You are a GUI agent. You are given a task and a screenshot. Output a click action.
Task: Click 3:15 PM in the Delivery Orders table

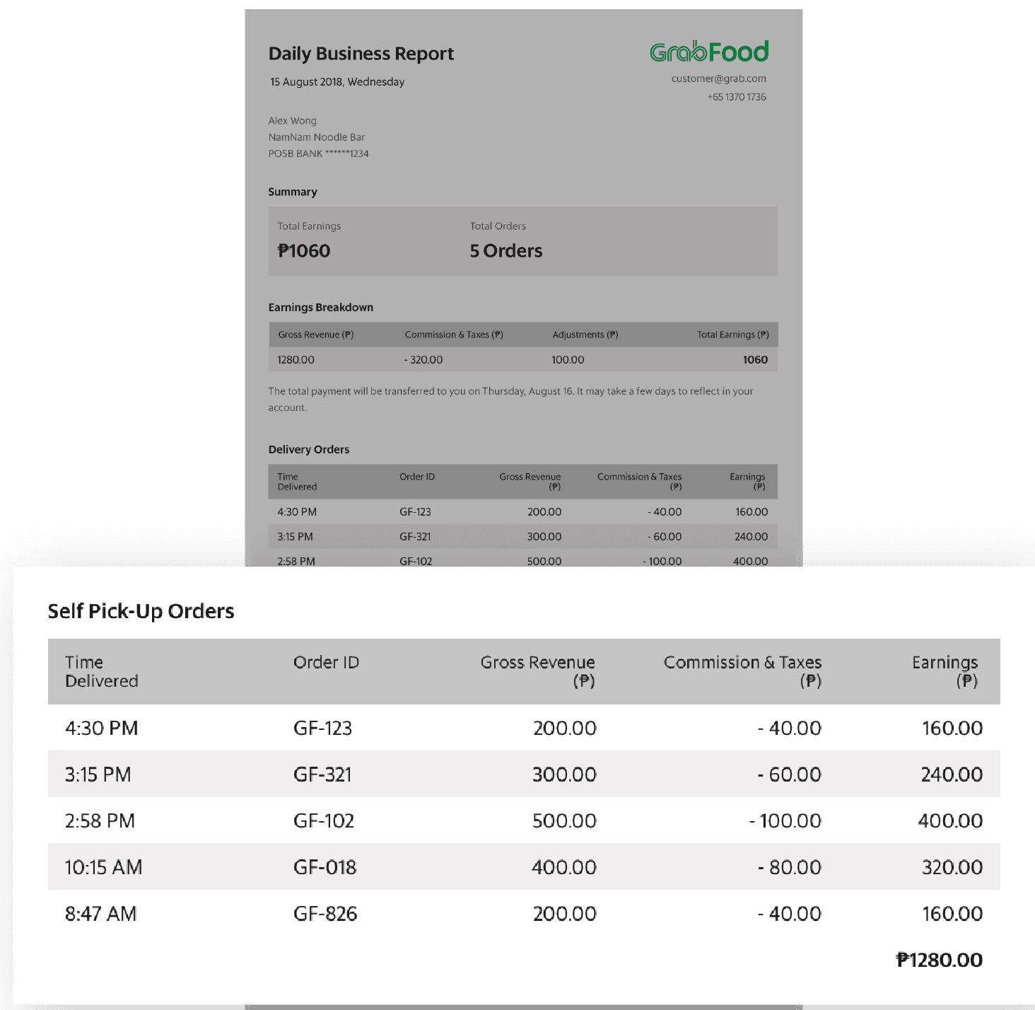pyautogui.click(x=295, y=537)
